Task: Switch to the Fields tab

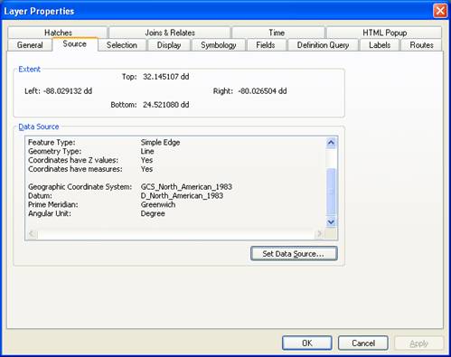Action: (x=266, y=45)
